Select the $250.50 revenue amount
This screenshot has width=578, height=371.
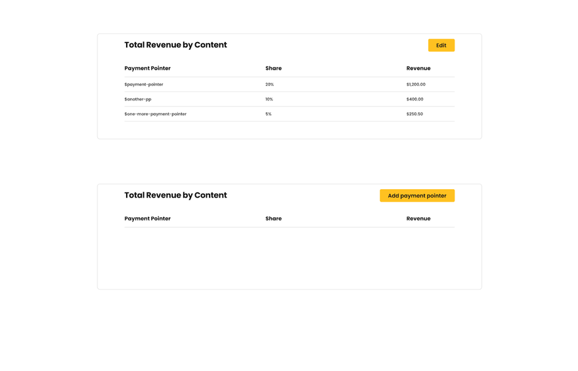[414, 114]
